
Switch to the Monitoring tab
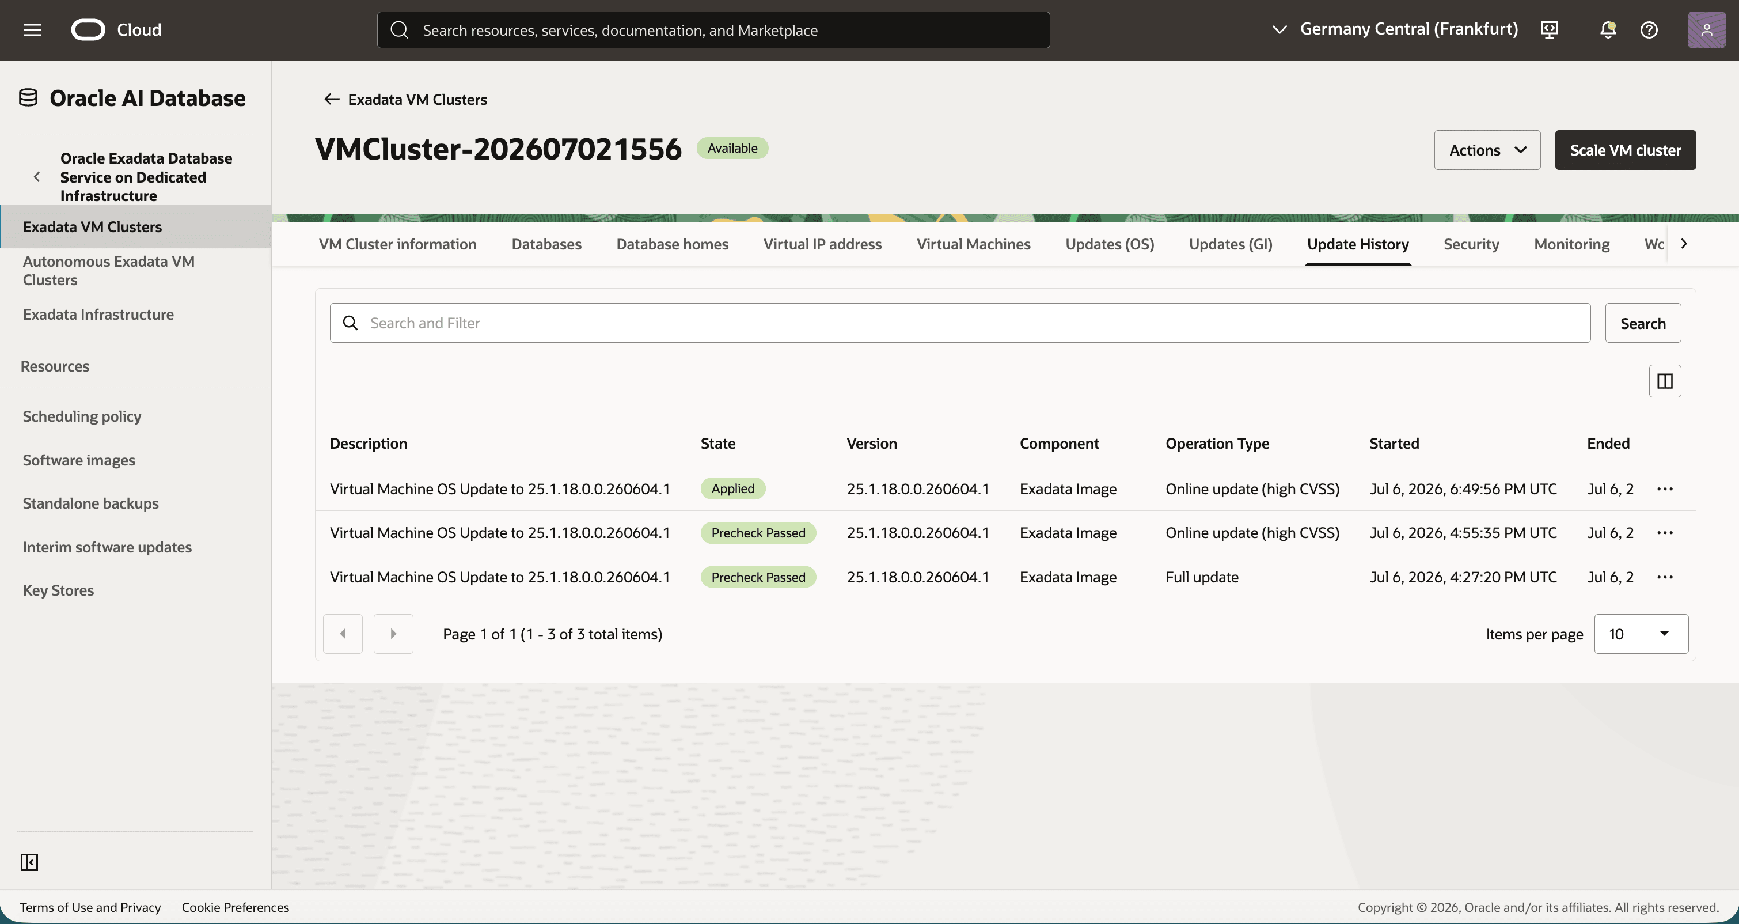click(x=1571, y=244)
